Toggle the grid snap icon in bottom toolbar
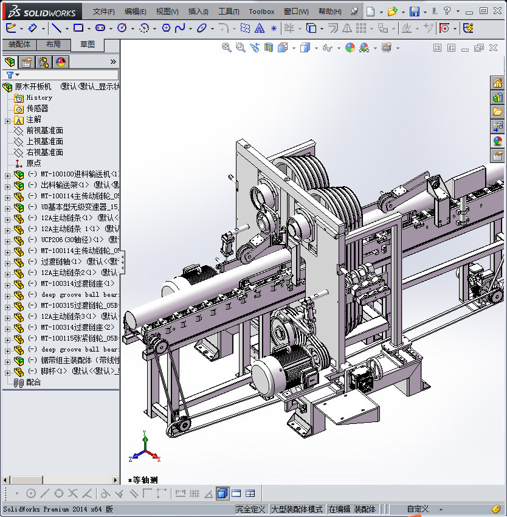 point(195,494)
